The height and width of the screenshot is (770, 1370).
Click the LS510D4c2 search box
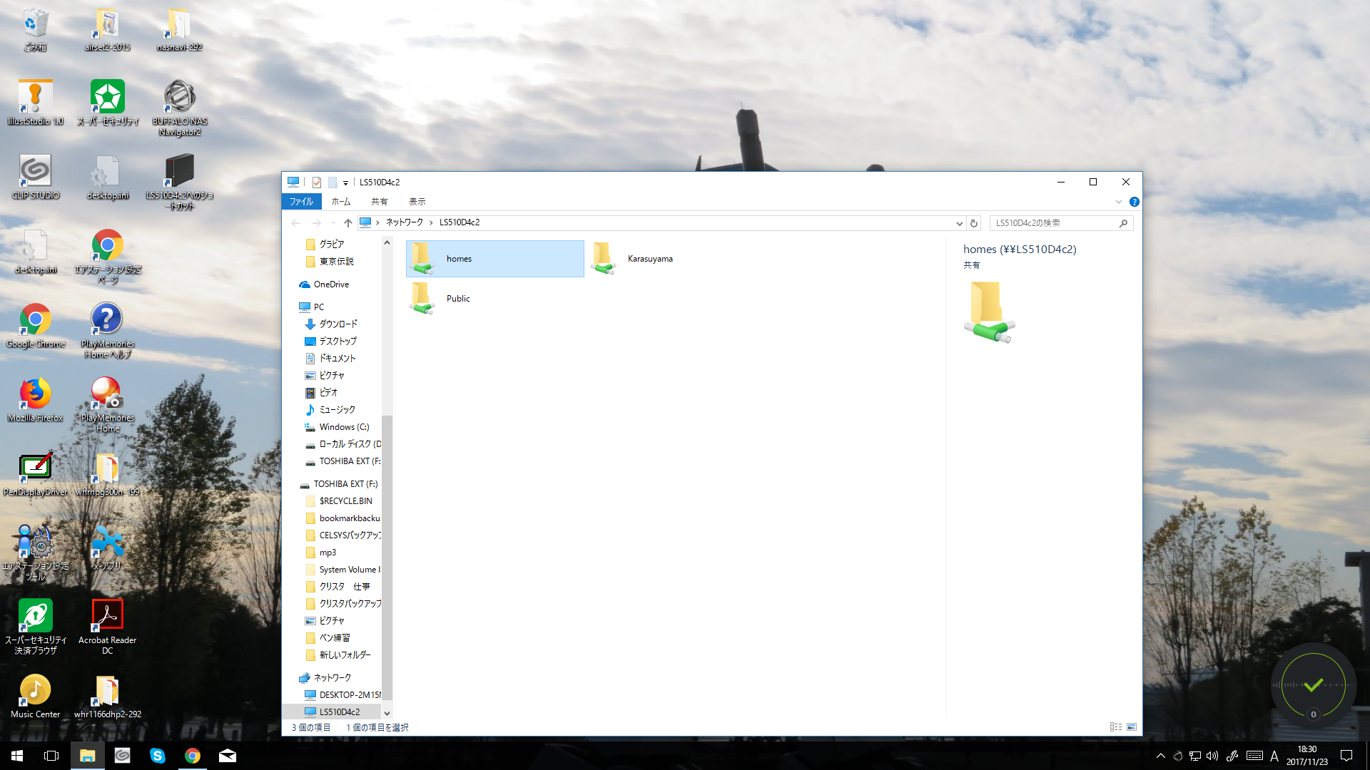[1055, 223]
